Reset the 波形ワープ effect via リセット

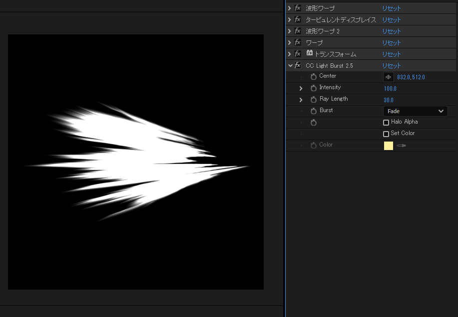(x=392, y=8)
